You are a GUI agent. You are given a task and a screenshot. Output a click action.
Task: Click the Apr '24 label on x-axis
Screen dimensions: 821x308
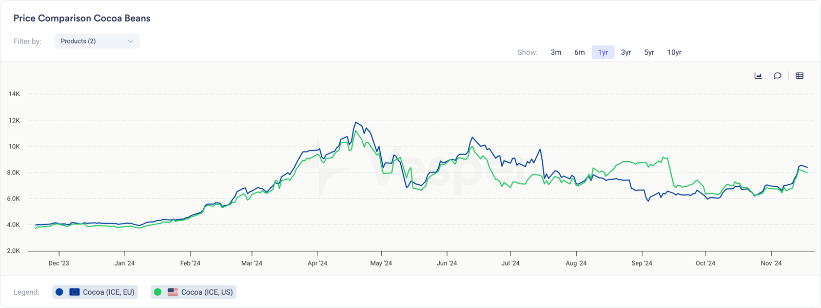(317, 263)
